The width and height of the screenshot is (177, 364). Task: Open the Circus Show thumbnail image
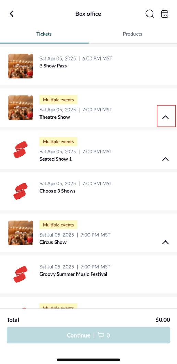[x=21, y=233]
